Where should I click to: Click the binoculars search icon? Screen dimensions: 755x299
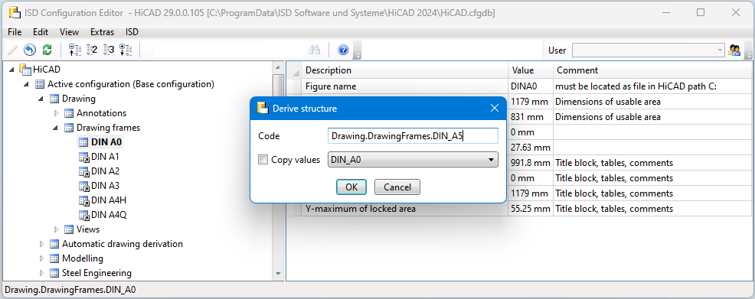[x=315, y=50]
